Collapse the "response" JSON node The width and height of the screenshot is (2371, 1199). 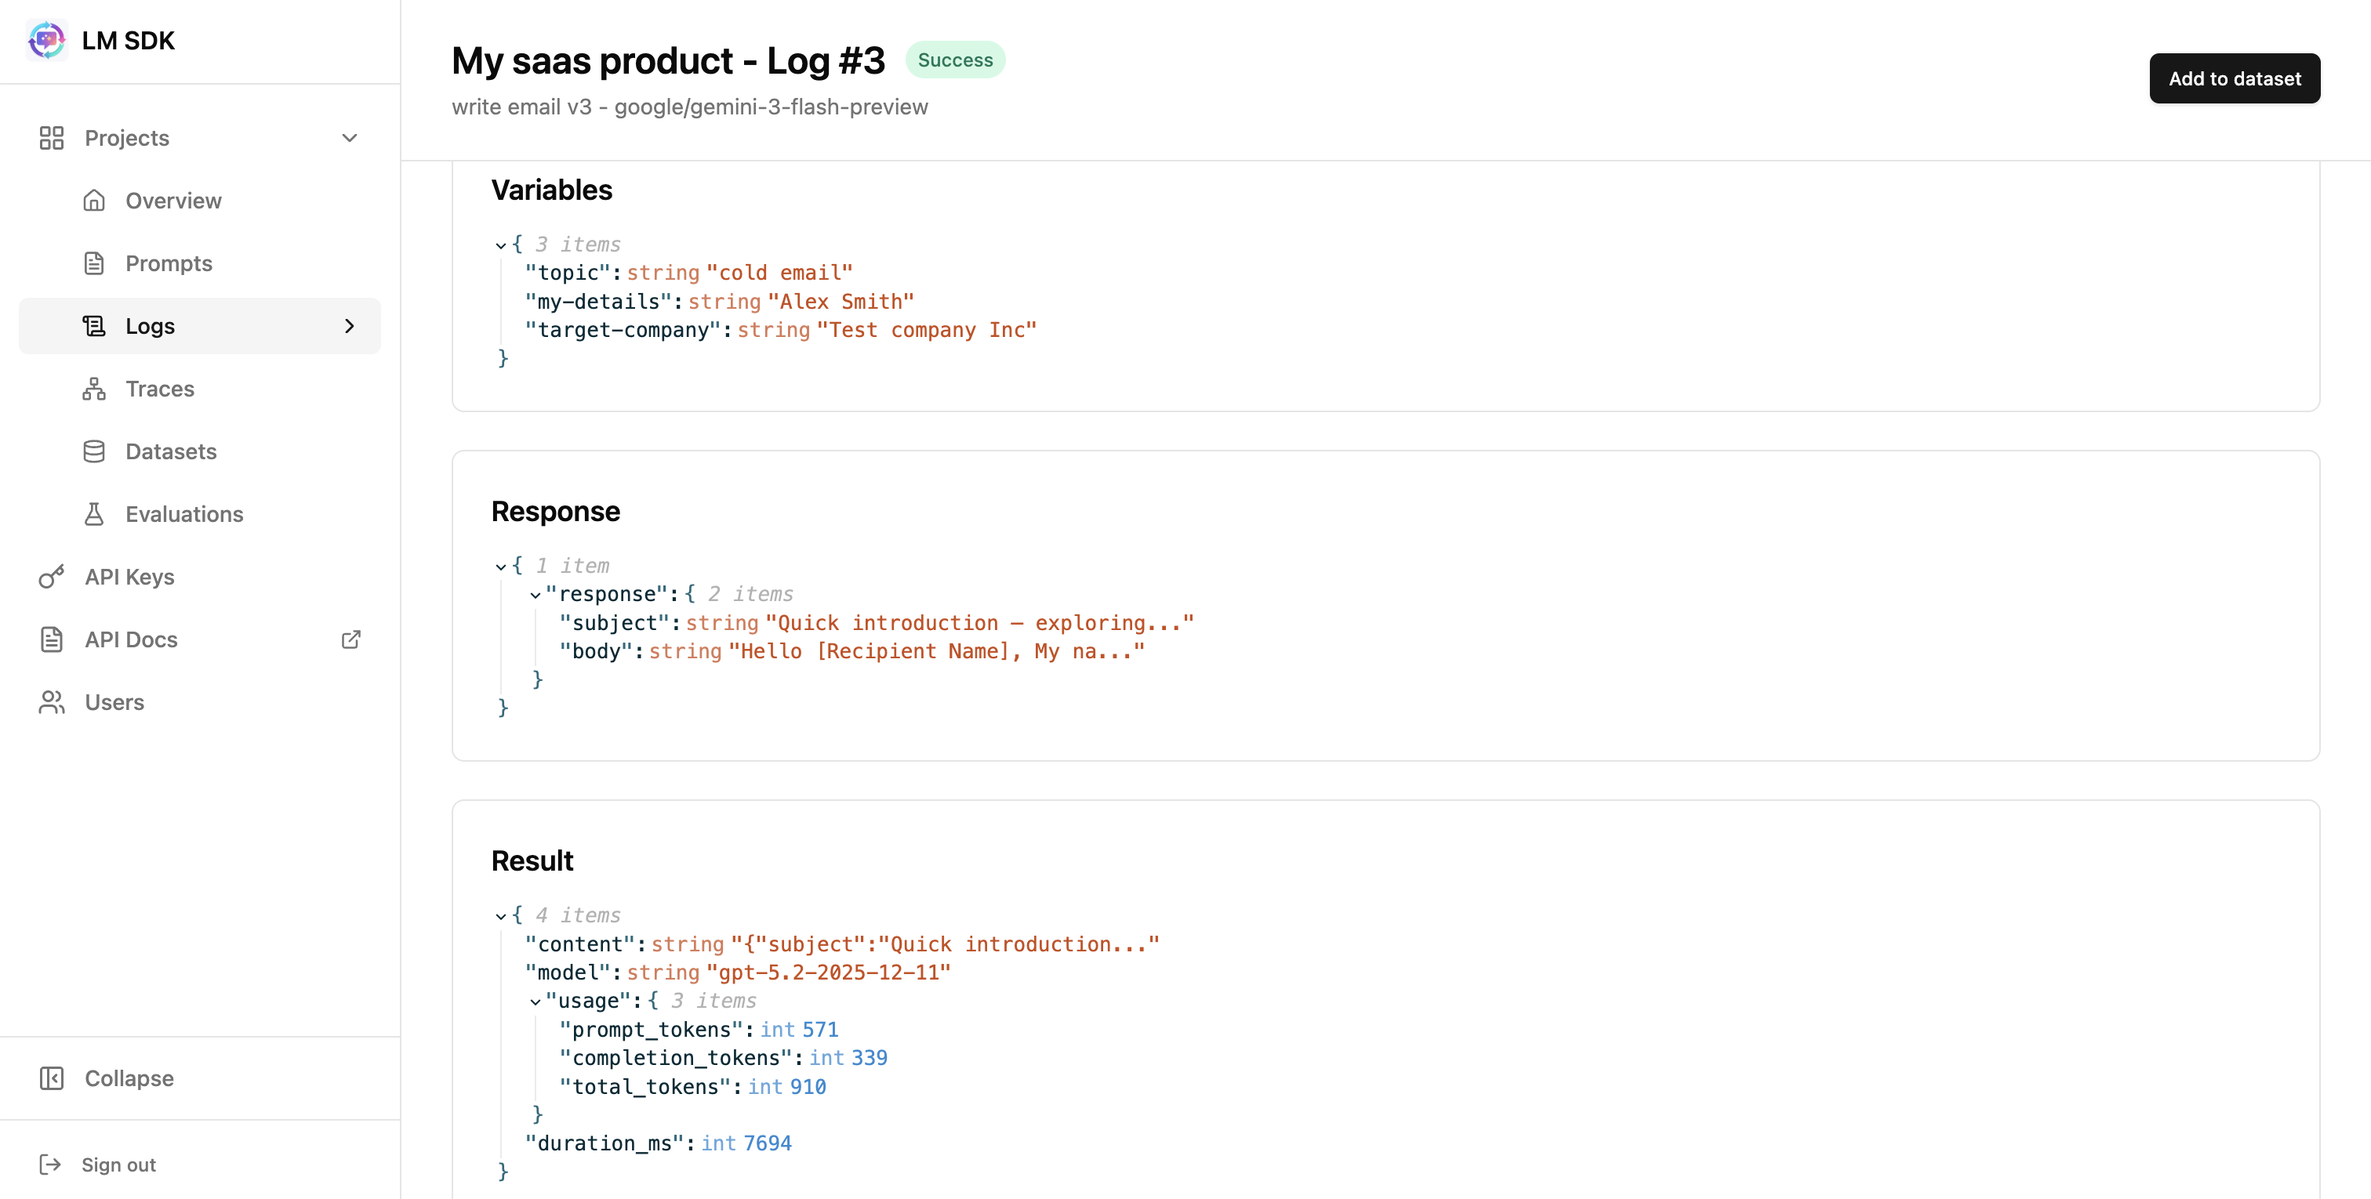pyautogui.click(x=535, y=596)
